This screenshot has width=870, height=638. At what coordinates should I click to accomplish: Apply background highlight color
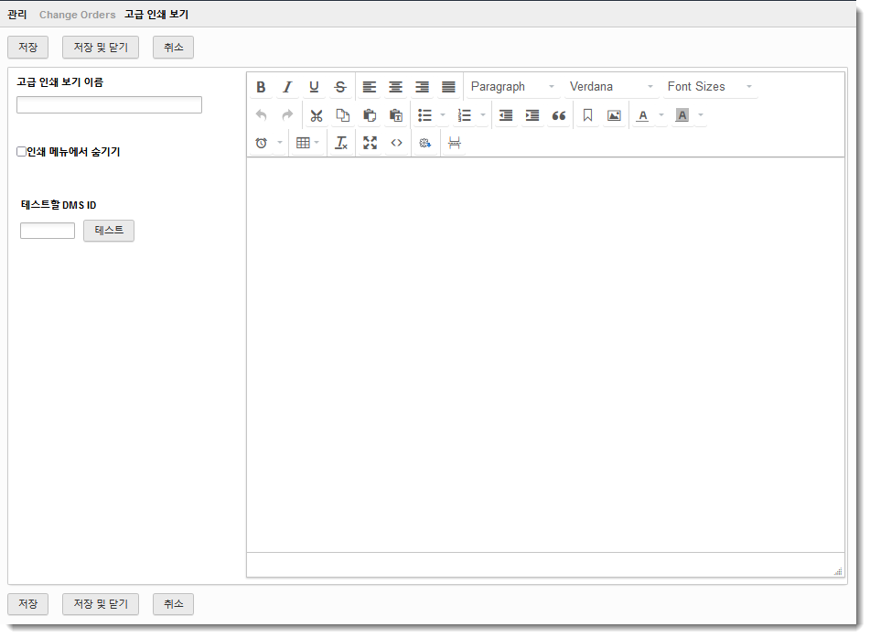pyautogui.click(x=682, y=115)
